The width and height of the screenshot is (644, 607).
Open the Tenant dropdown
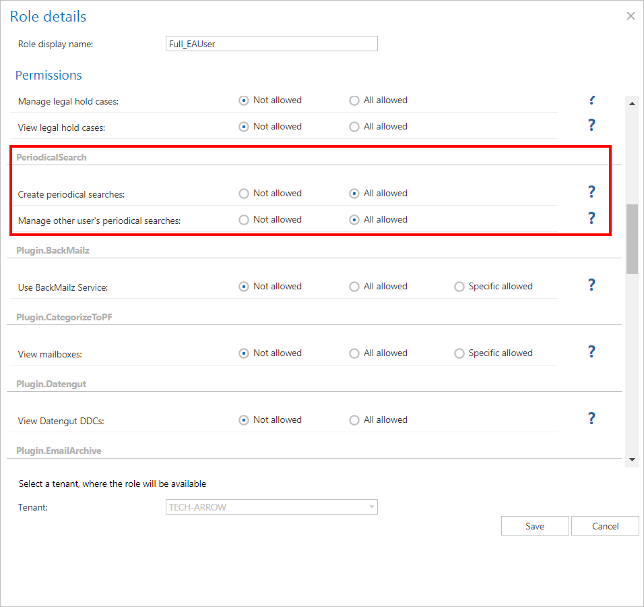click(x=272, y=507)
